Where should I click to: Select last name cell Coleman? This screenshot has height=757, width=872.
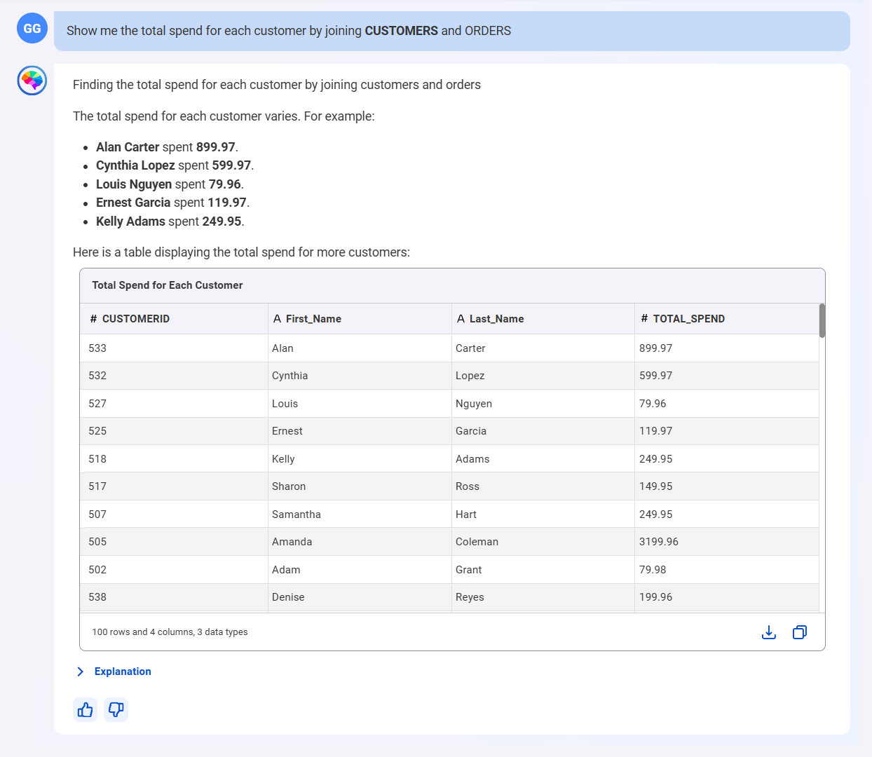(543, 542)
